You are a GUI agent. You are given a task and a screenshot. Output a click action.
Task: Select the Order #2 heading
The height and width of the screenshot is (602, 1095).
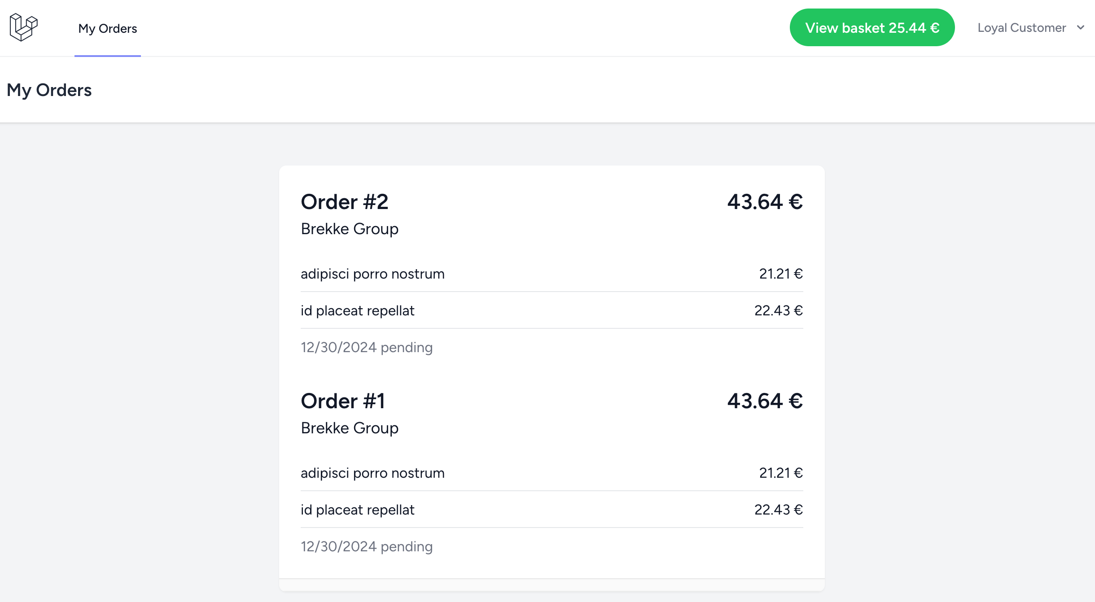pos(344,202)
